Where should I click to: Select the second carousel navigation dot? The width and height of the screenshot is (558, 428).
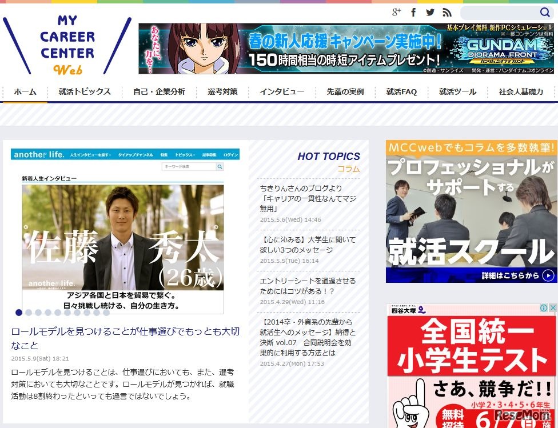(x=29, y=313)
